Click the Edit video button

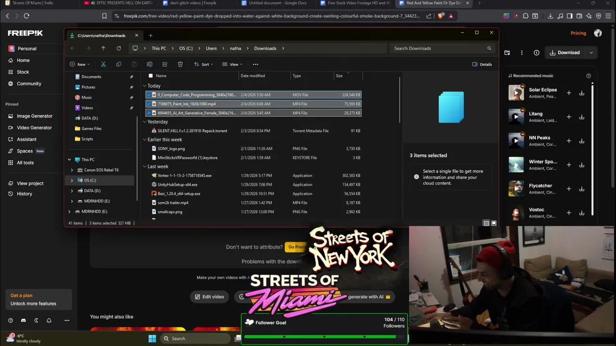pyautogui.click(x=209, y=297)
